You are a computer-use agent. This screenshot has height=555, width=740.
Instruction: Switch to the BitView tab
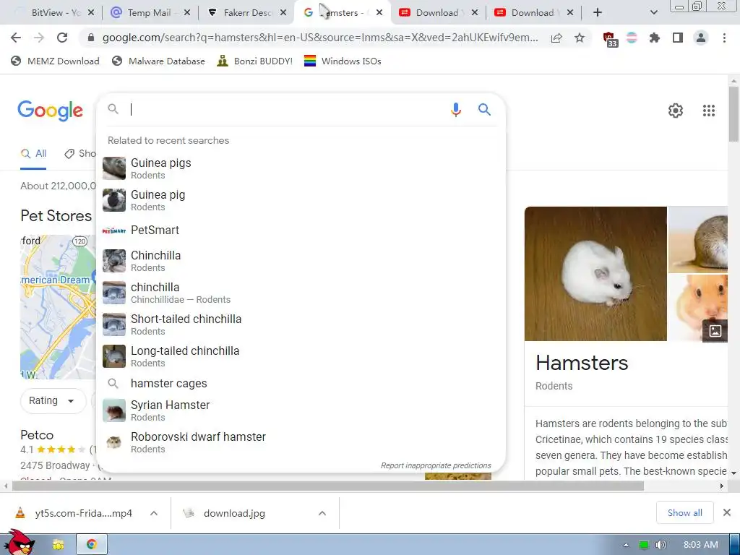pos(55,13)
